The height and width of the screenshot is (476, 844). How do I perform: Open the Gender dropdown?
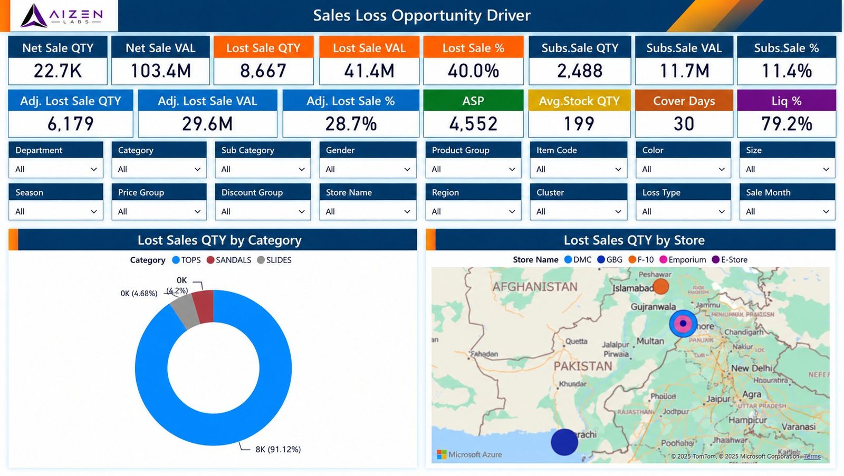(368, 169)
